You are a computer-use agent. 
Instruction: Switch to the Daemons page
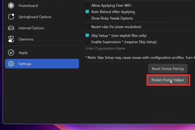(x=26, y=39)
